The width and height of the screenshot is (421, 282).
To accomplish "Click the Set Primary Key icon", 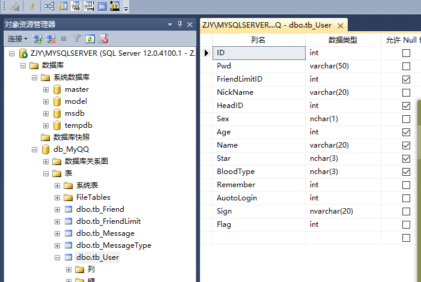I will point(32,6).
